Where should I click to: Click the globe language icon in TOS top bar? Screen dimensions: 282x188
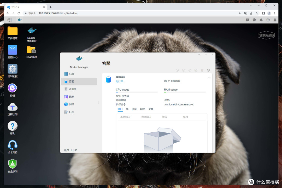point(268,20)
